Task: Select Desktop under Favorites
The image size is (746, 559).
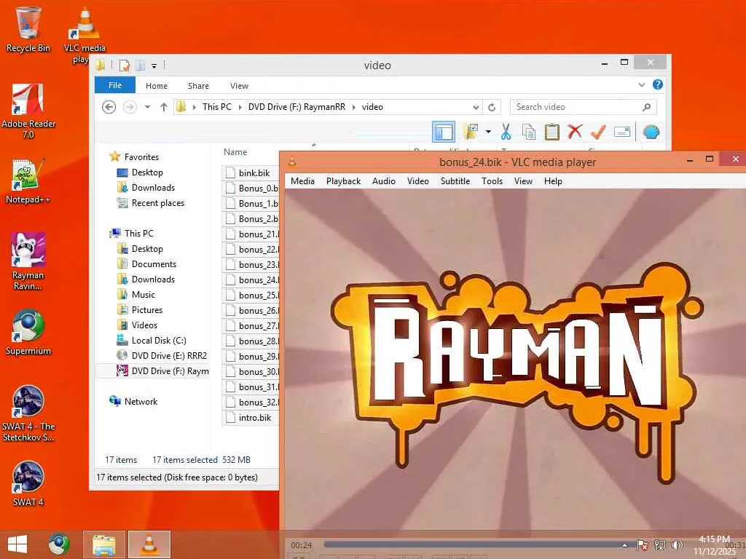Action: [147, 173]
